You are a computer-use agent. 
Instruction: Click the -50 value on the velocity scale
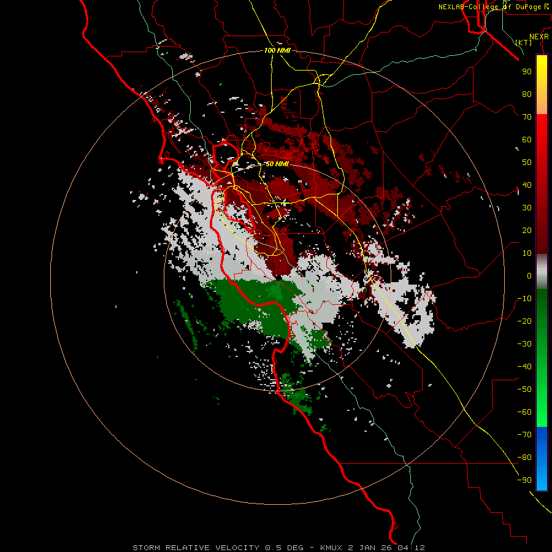click(524, 389)
